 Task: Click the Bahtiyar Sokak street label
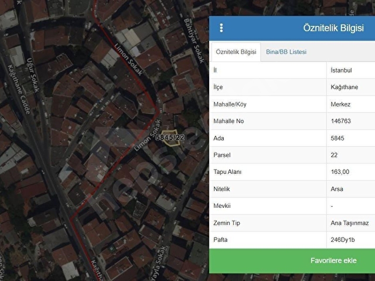tap(194, 40)
